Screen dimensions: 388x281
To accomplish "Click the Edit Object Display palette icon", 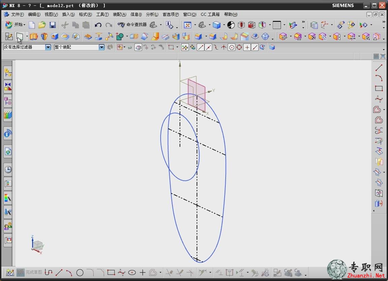I will (351, 25).
